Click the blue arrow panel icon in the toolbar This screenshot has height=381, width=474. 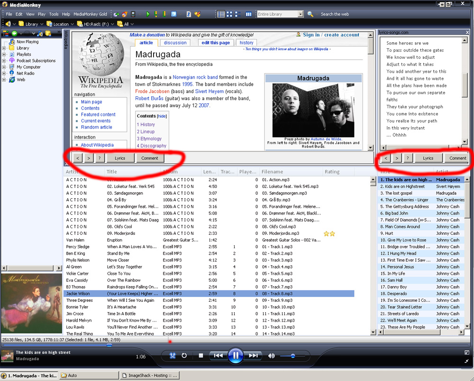[173, 14]
